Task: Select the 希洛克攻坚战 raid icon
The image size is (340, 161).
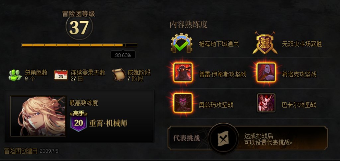Action: pyautogui.click(x=266, y=72)
